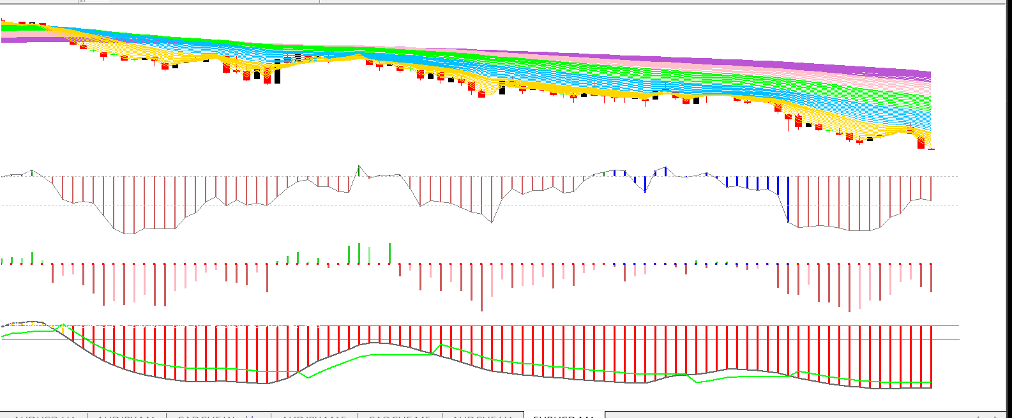Image resolution: width=1012 pixels, height=418 pixels.
Task: Select the first AUDUSD chart tab
Action: (43, 415)
